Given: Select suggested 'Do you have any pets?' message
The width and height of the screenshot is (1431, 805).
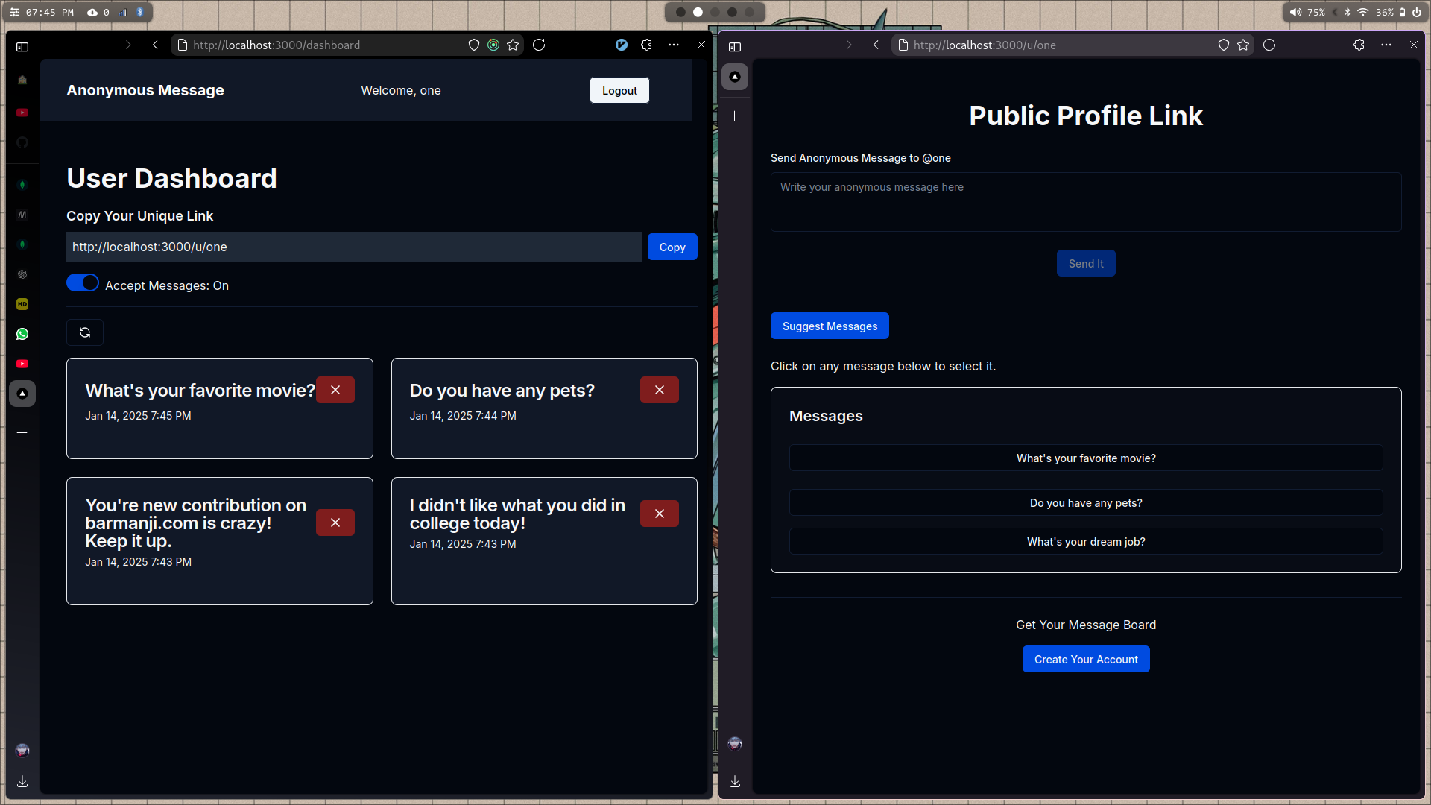Looking at the screenshot, I should coord(1086,503).
